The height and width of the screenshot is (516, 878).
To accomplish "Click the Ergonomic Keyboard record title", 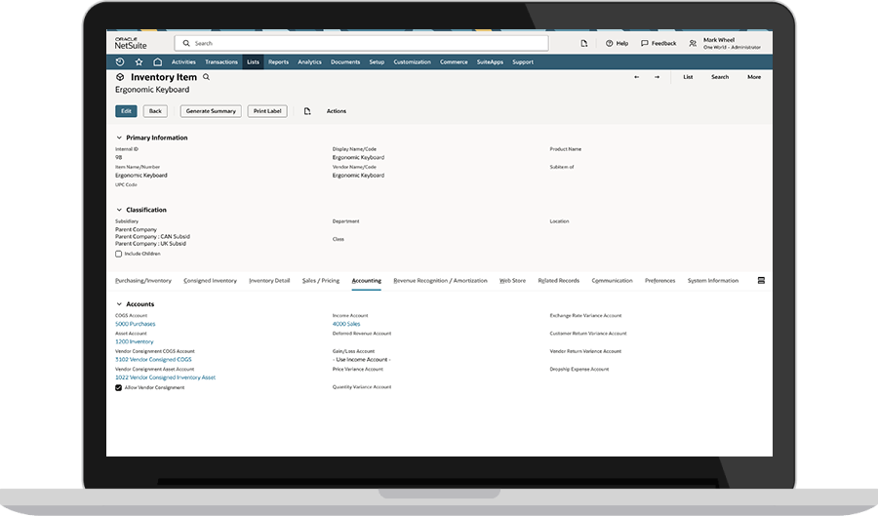I will point(152,90).
